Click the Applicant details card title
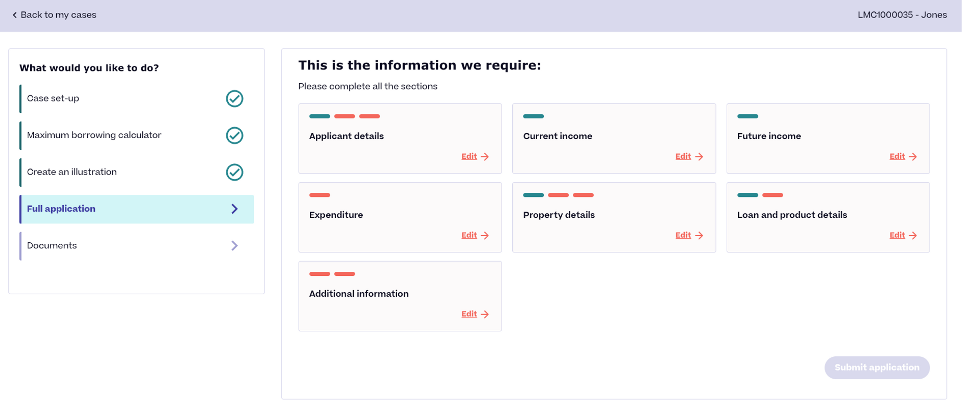This screenshot has height=406, width=962. (346, 136)
